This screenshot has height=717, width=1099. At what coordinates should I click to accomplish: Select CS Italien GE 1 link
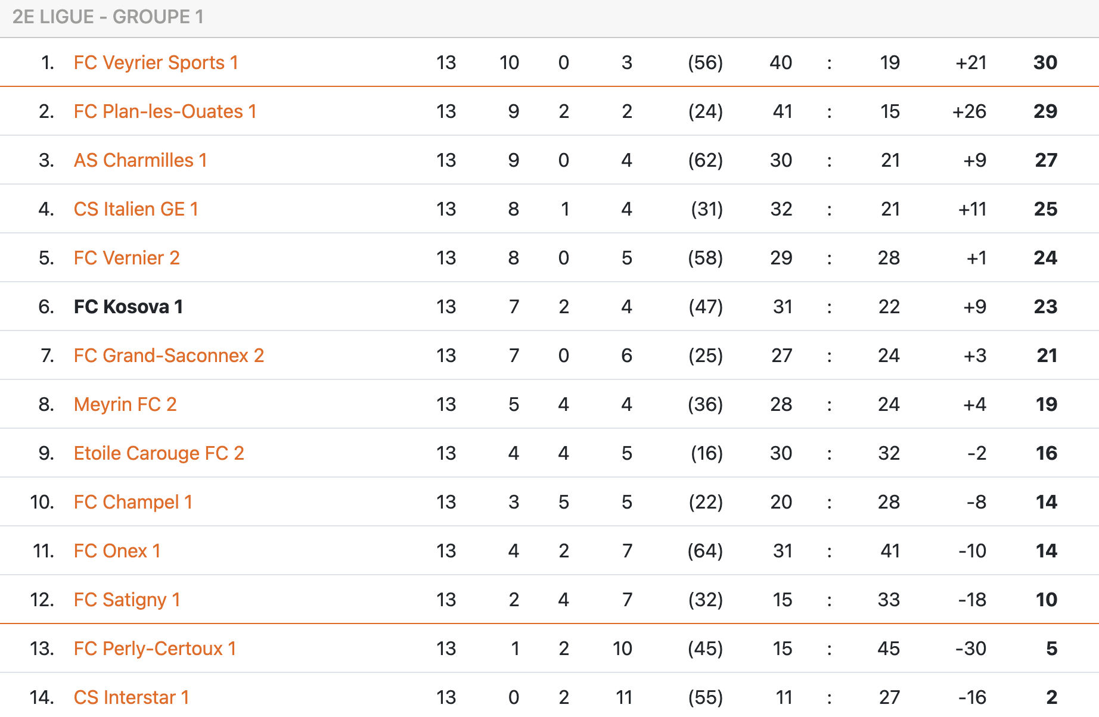[136, 209]
